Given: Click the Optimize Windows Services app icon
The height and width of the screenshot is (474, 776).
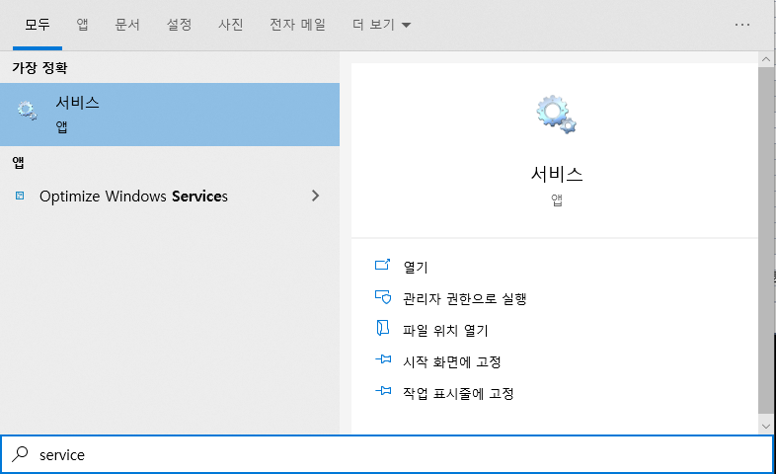Looking at the screenshot, I should (20, 196).
